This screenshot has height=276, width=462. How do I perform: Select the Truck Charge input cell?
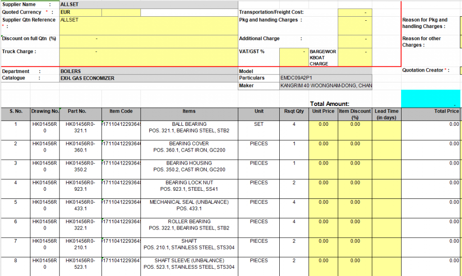click(x=148, y=57)
